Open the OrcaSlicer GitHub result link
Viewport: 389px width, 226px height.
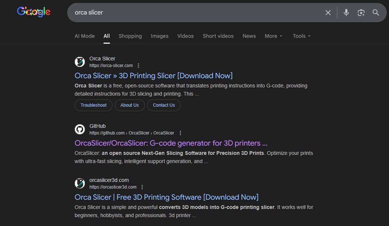pos(171,143)
